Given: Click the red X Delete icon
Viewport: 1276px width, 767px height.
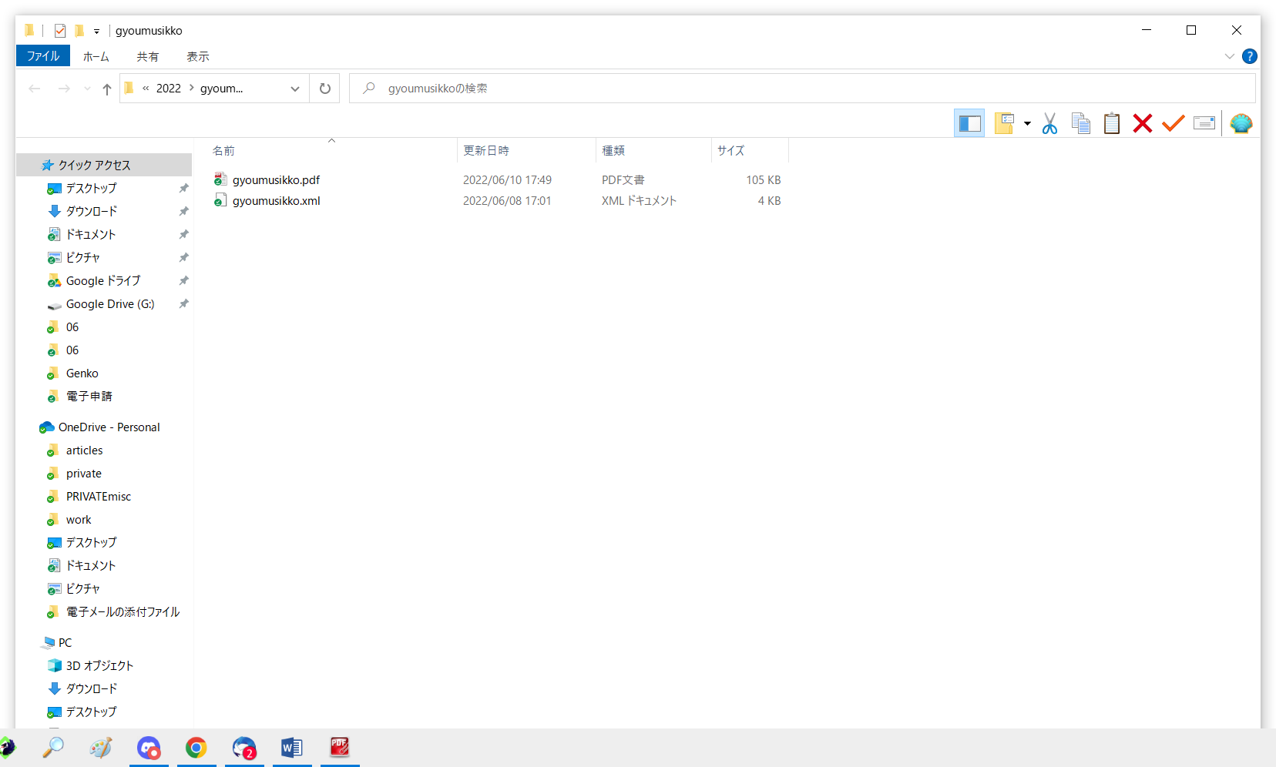Looking at the screenshot, I should click(x=1142, y=123).
